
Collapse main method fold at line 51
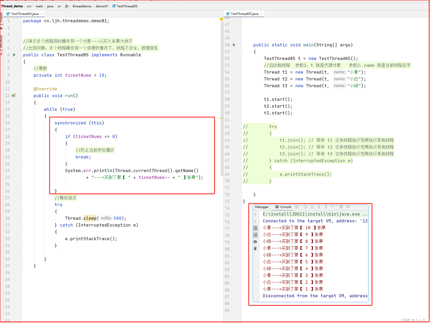[x=241, y=52]
